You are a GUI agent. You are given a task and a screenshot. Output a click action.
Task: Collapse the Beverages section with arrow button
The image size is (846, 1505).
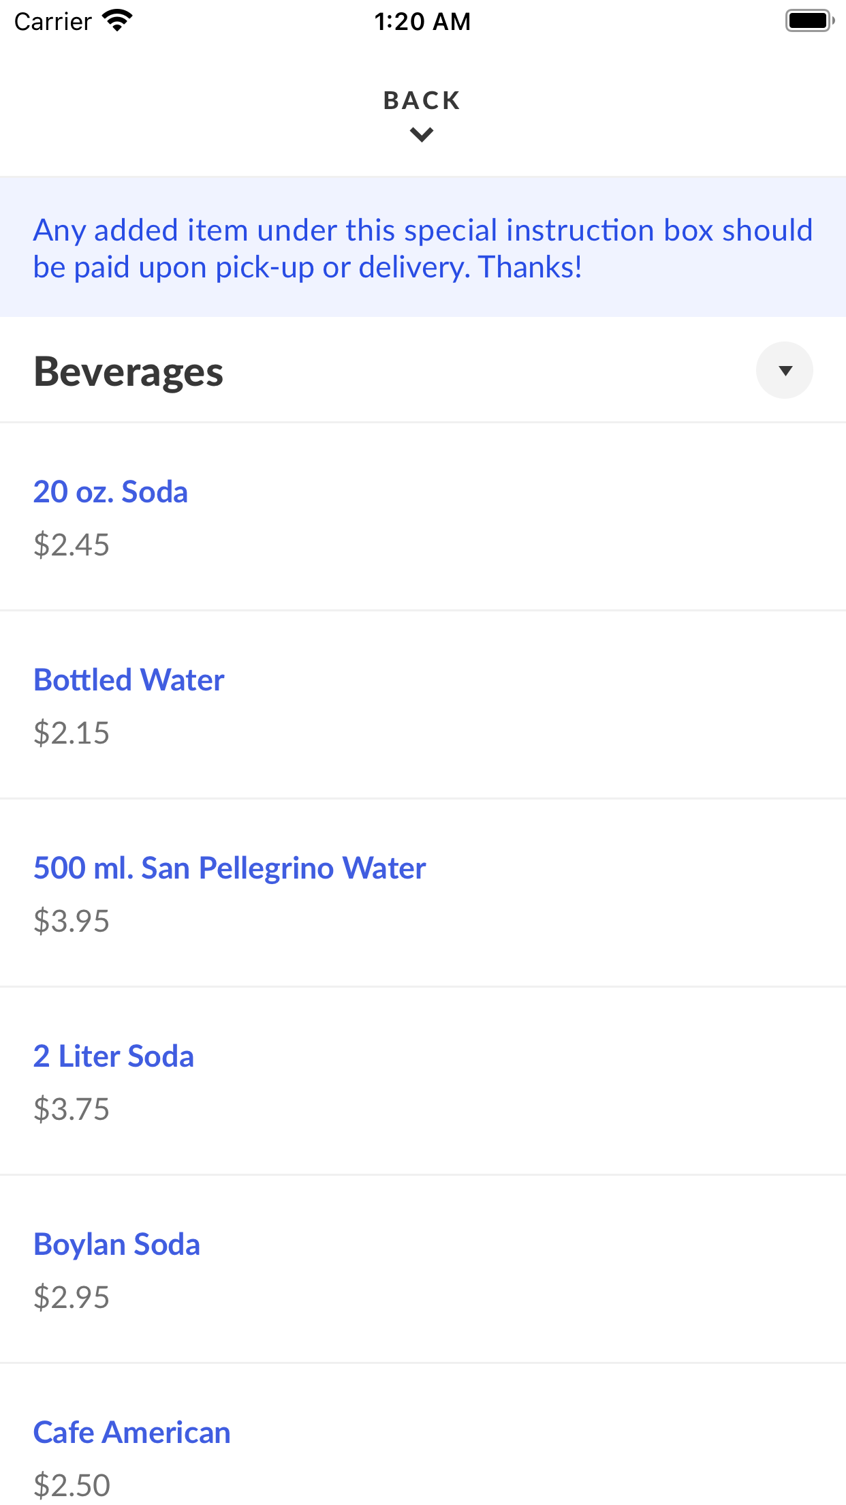785,371
